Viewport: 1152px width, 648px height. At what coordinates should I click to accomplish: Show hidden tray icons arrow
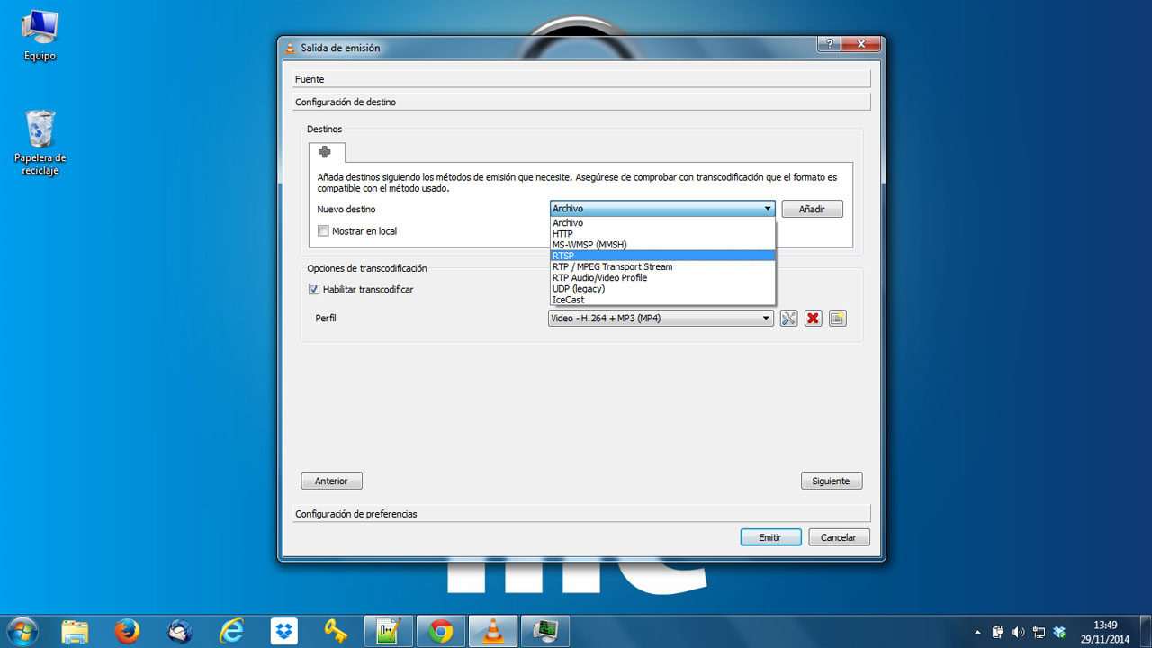click(977, 633)
